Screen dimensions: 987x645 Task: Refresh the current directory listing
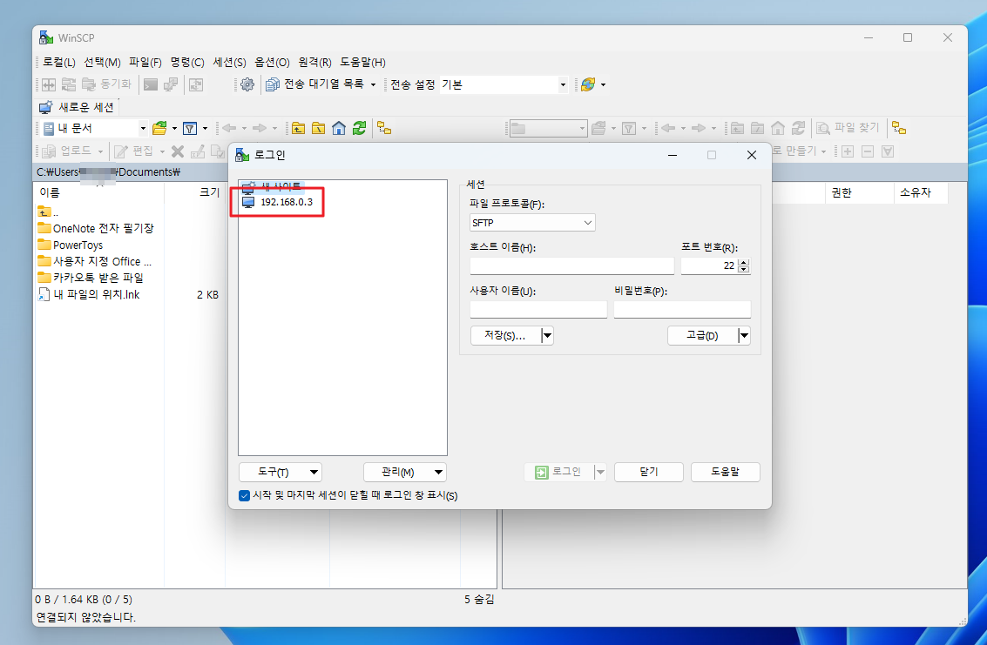360,128
